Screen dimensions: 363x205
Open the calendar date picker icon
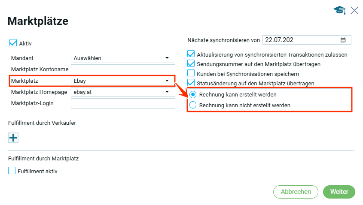click(343, 40)
